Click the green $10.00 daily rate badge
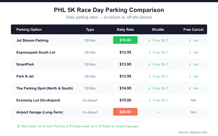 click(x=125, y=40)
